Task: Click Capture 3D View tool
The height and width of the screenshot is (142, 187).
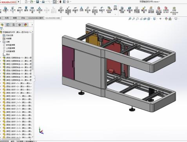Action: click(x=122, y=10)
